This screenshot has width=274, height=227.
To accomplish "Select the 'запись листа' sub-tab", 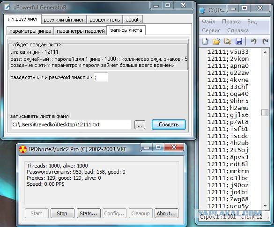I will [126, 30].
